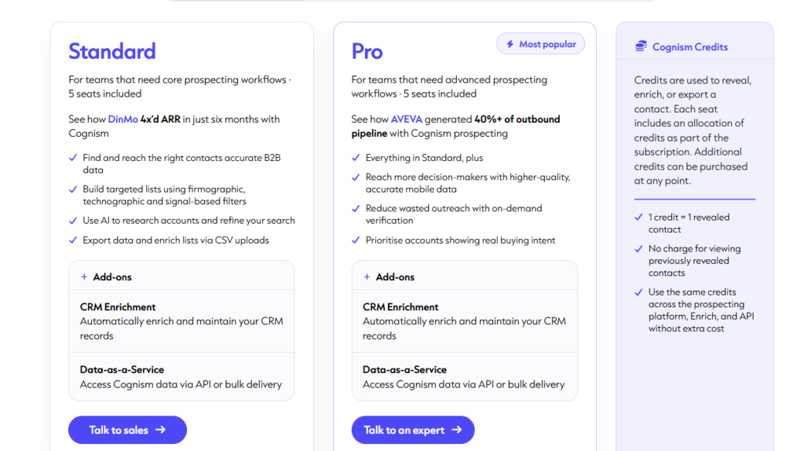This screenshot has height=451, width=804.
Task: Open the AVEVA case study link
Action: point(407,119)
